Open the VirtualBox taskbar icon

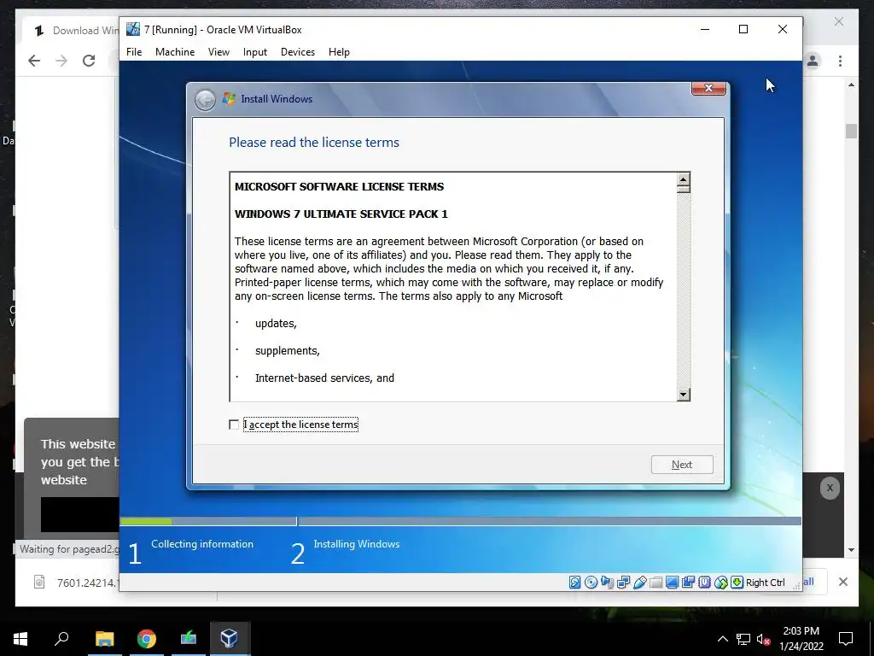229,639
